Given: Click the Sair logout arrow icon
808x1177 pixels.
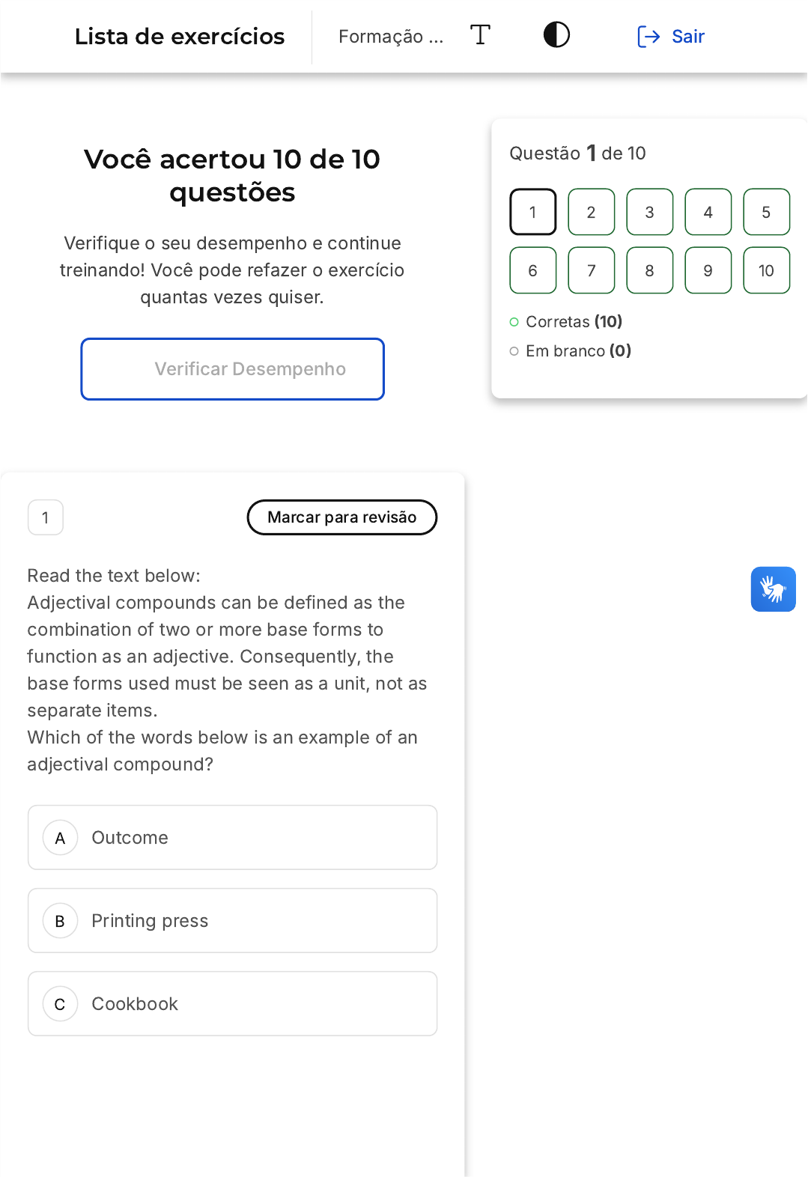Looking at the screenshot, I should (x=648, y=37).
